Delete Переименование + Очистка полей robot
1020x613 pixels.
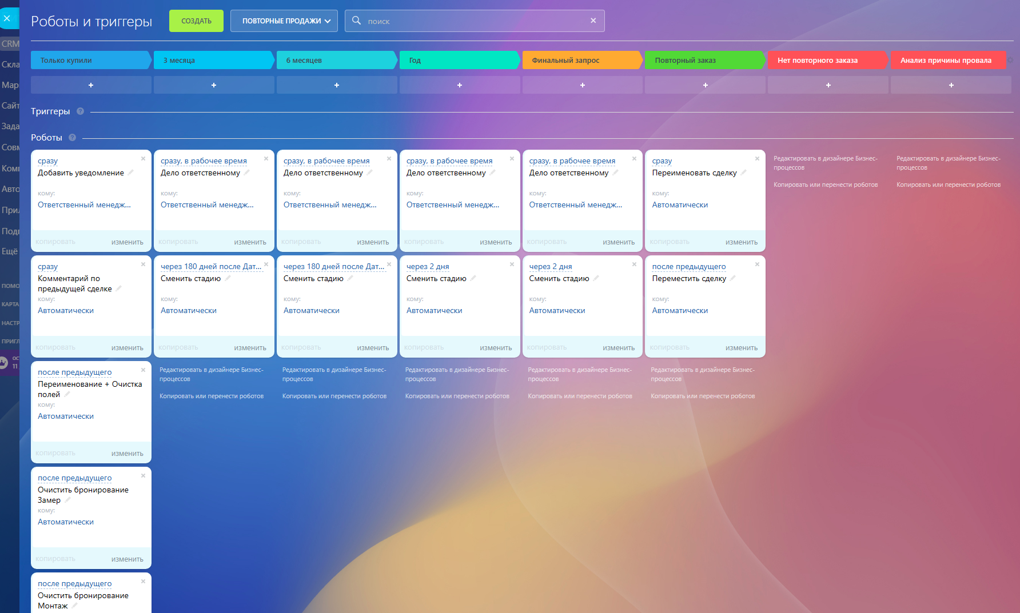(x=143, y=370)
